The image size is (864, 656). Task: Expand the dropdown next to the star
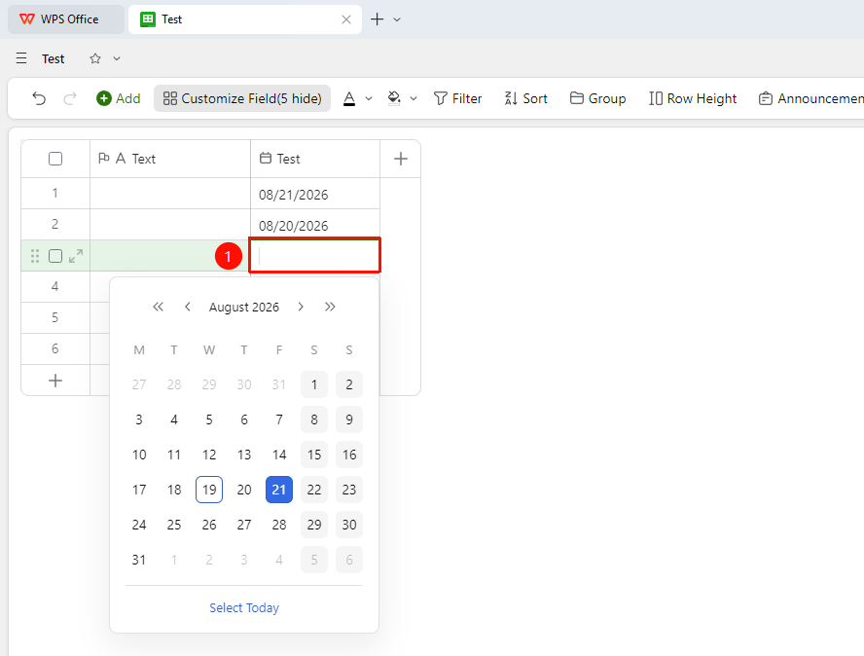pos(117,58)
